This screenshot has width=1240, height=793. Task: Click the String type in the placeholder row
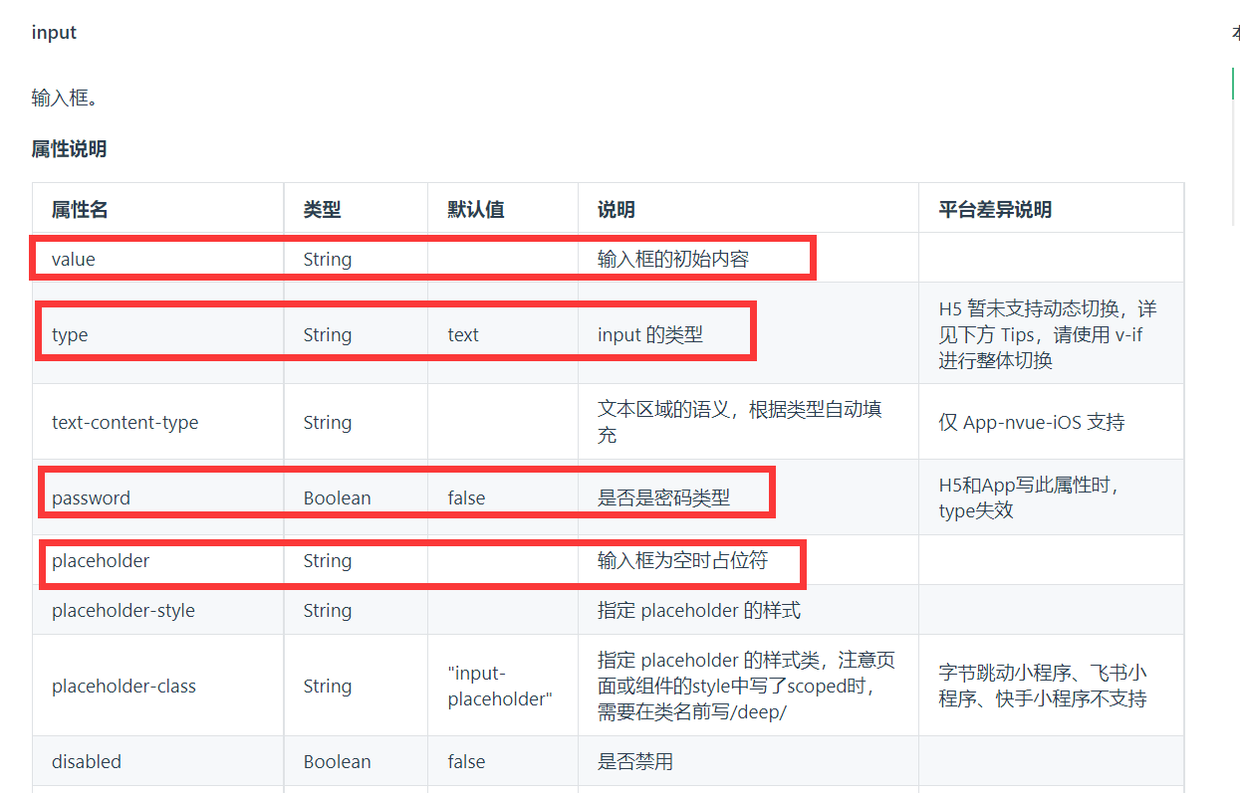click(328, 561)
